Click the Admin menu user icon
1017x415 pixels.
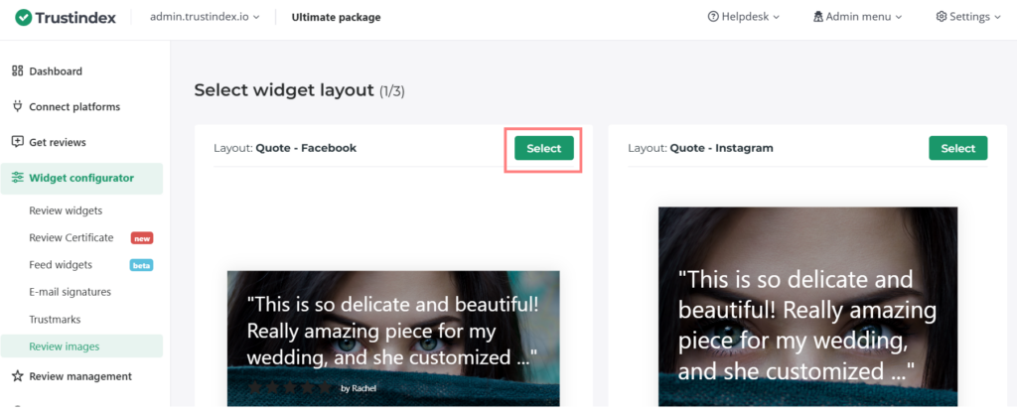click(x=818, y=17)
